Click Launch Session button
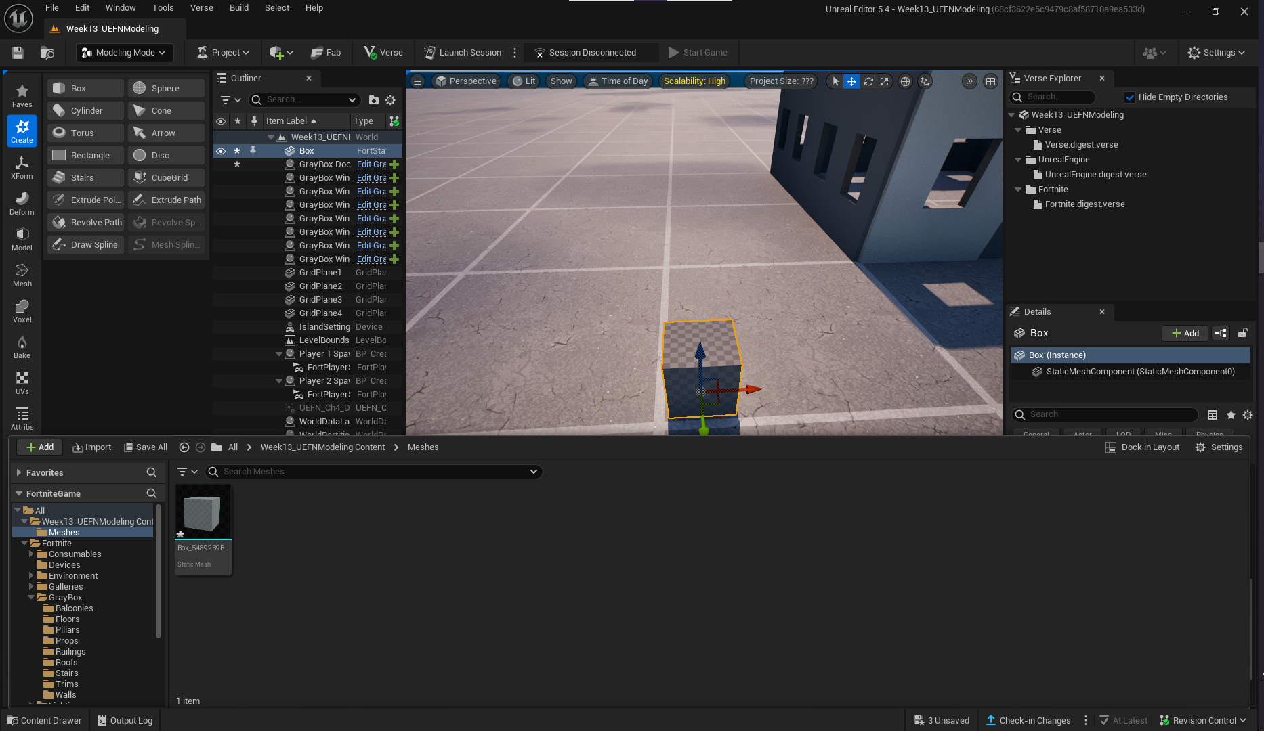 (x=463, y=53)
